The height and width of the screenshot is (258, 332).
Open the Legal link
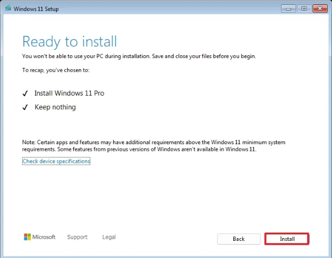(109, 237)
